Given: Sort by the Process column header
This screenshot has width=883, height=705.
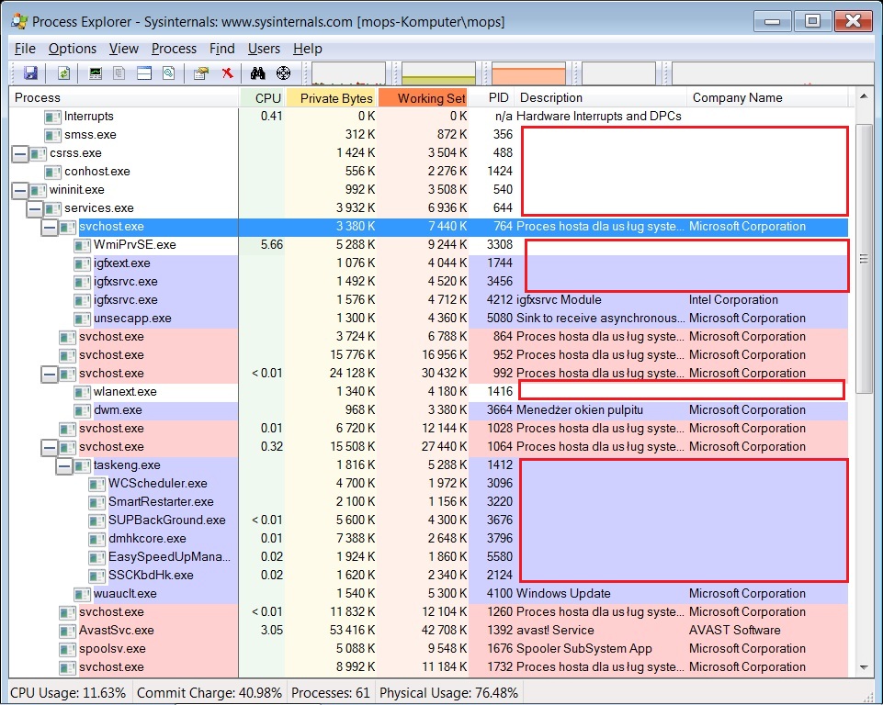Looking at the screenshot, I should [124, 98].
